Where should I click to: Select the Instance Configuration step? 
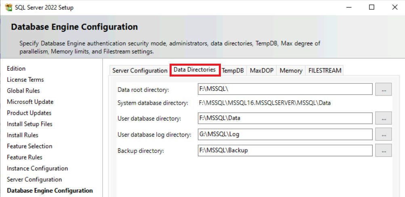click(38, 168)
